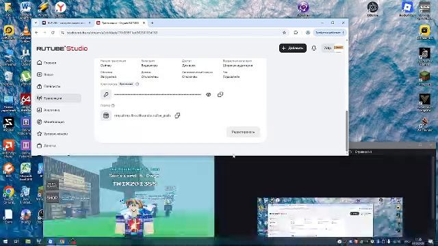Screen dimensions: 438x246
Task: Open browser profile avatar icon
Action: pos(308,33)
